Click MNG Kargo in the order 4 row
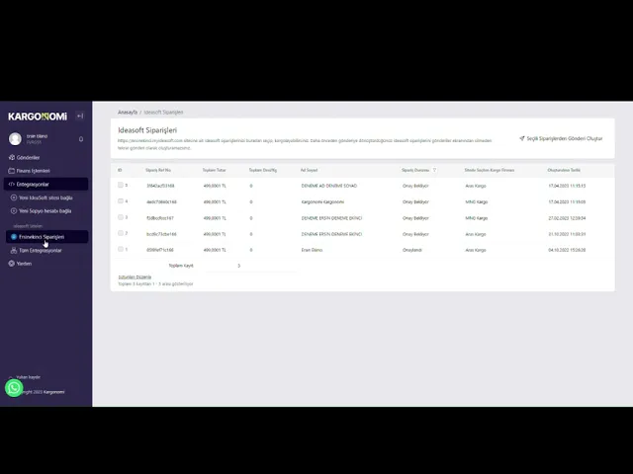 (x=477, y=201)
